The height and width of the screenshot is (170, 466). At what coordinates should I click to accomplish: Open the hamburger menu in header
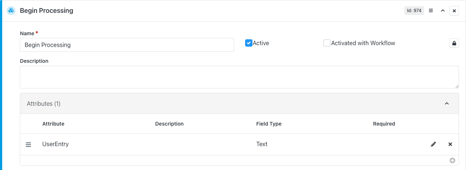(x=431, y=11)
